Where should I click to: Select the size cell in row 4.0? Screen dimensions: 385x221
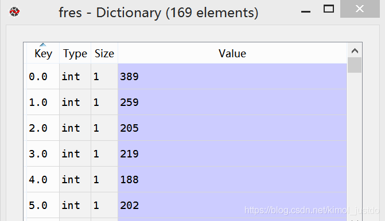click(x=104, y=179)
